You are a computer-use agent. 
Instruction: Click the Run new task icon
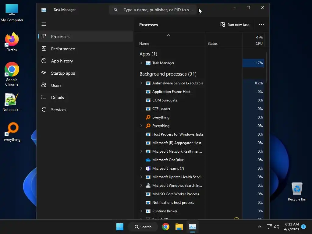223,24
